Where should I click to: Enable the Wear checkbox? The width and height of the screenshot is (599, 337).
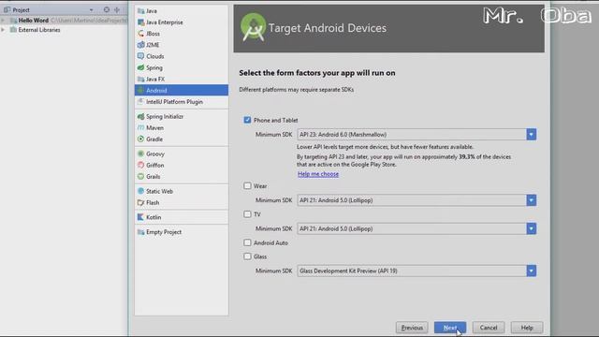point(247,186)
